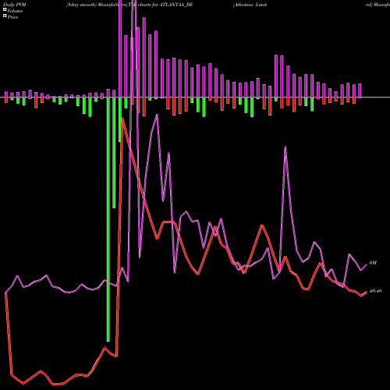Screen dimensions: 390x390
Task: Select the Price legend label
Action: pyautogui.click(x=12, y=17)
